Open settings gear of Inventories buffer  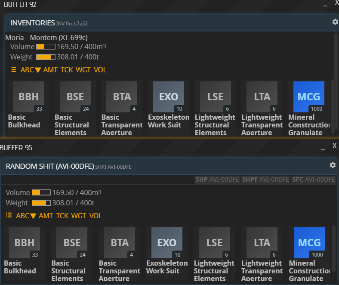(335, 22)
